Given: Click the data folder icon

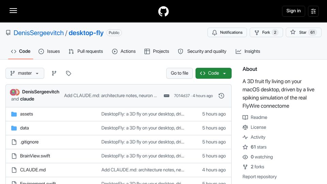Looking at the screenshot, I should pyautogui.click(x=14, y=128).
